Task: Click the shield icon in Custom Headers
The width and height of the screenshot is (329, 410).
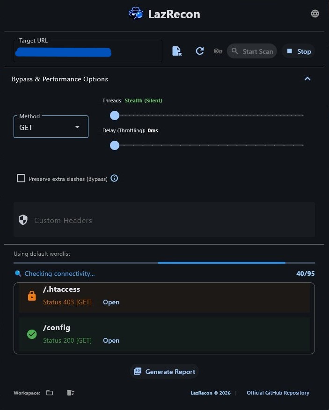Action: (23, 220)
